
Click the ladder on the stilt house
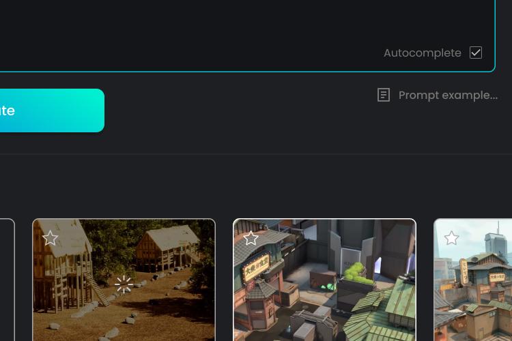(98, 289)
